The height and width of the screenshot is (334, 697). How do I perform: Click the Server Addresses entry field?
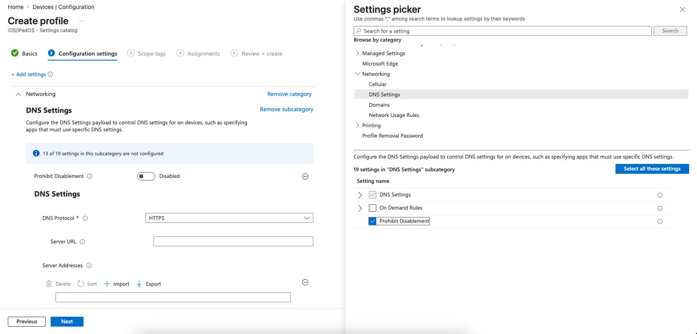point(173,297)
